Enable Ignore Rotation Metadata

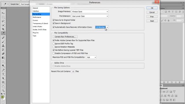click(53, 47)
